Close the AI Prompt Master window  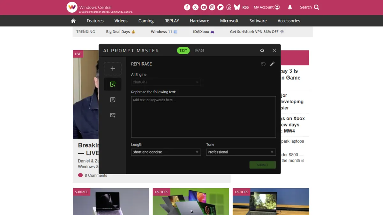click(274, 50)
